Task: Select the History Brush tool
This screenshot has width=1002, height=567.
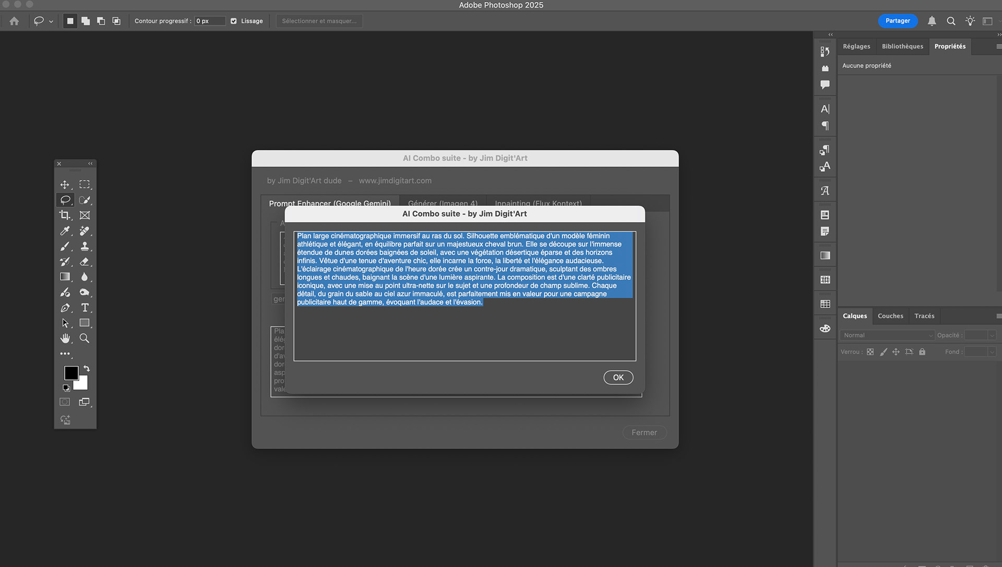Action: (65, 262)
